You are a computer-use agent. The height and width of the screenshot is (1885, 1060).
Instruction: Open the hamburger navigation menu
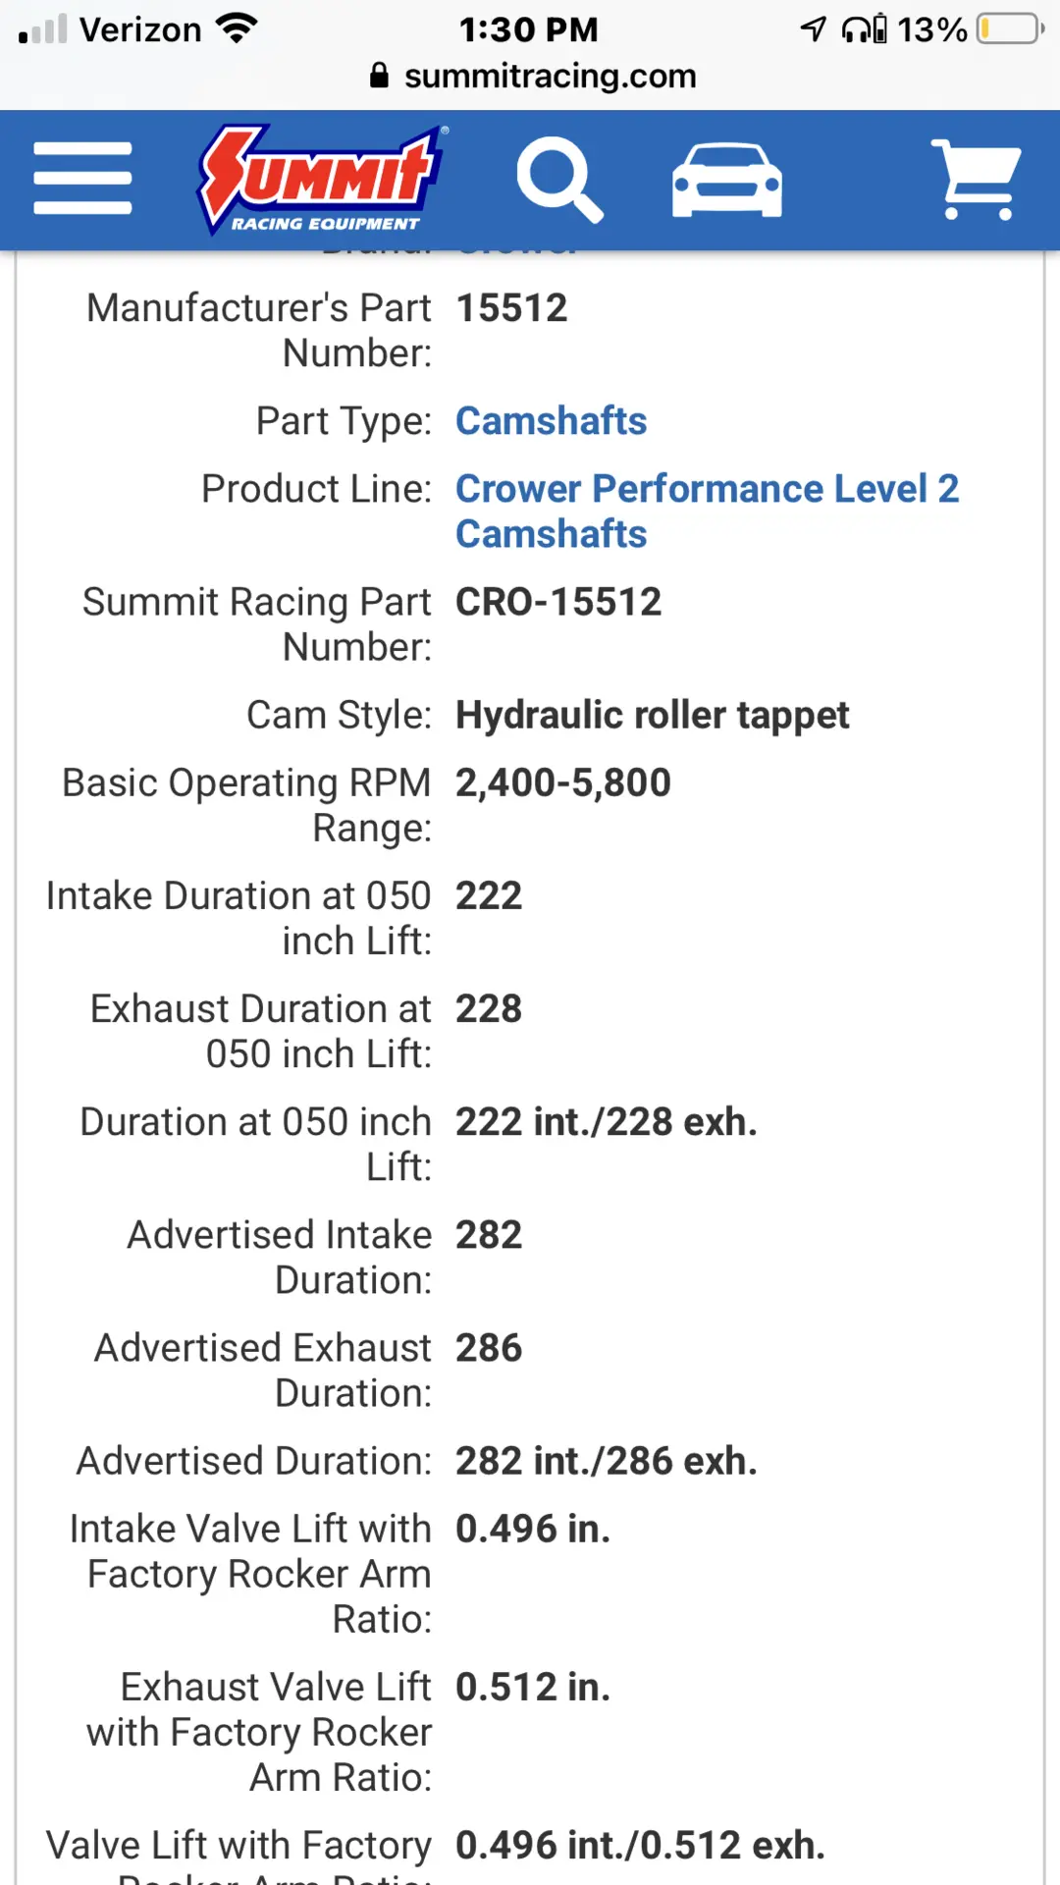coord(82,179)
